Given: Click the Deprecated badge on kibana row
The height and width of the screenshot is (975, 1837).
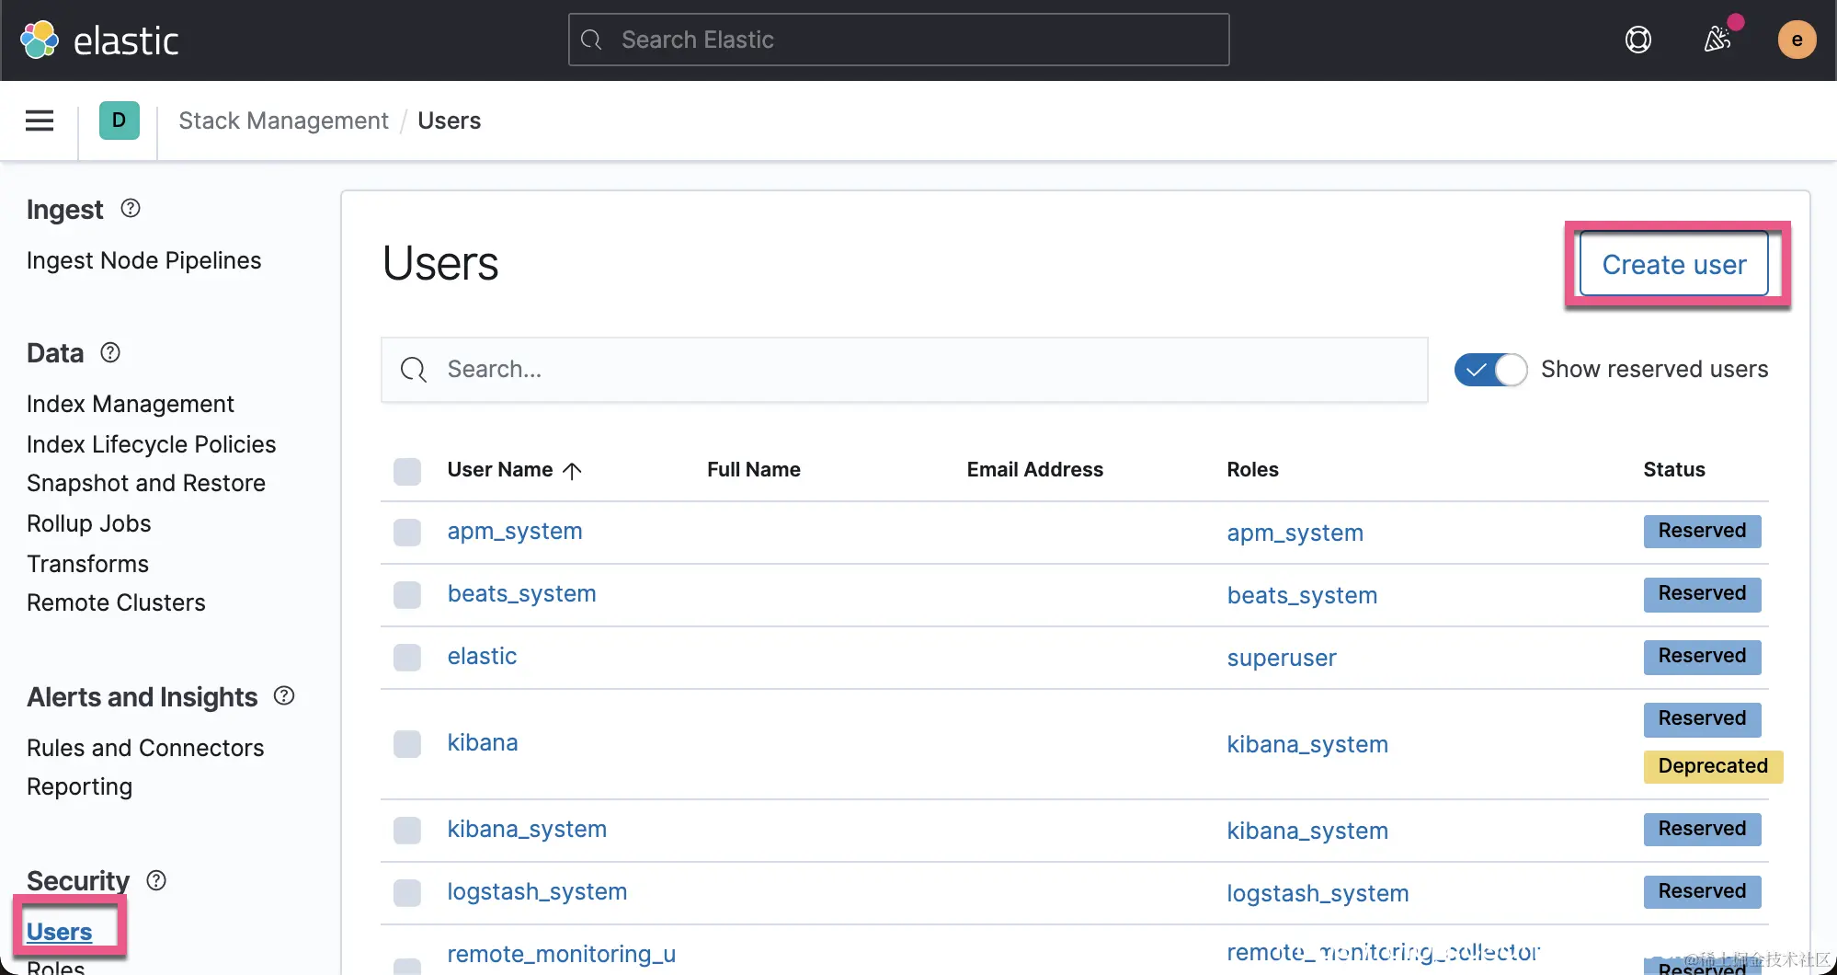Looking at the screenshot, I should pyautogui.click(x=1714, y=766).
